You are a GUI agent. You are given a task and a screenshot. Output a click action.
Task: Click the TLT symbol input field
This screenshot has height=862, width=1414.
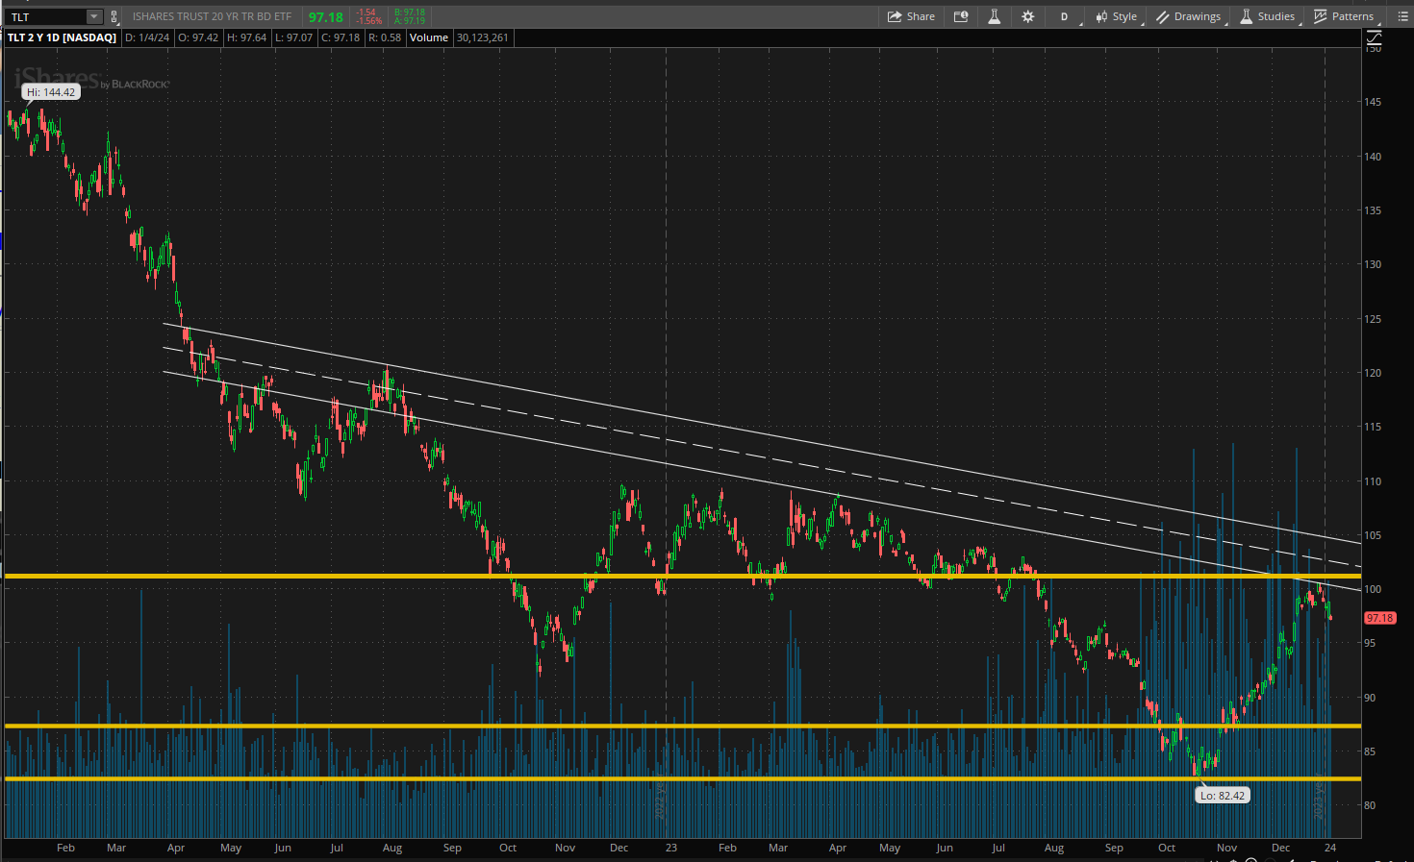click(44, 16)
